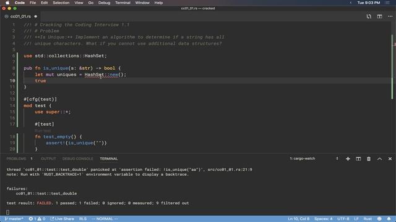396x222 pixels.
Task: Click unsaved dot on cc01_01.rs tab
Action: (x=36, y=17)
